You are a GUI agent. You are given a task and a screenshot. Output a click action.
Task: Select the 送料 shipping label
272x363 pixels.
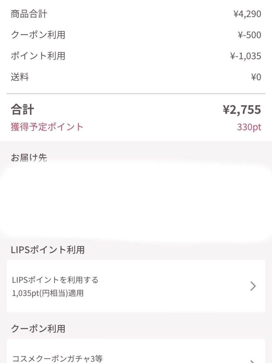[20, 77]
